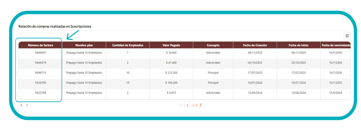Select invoice number NE36798
The image size is (361, 129).
click(41, 83)
